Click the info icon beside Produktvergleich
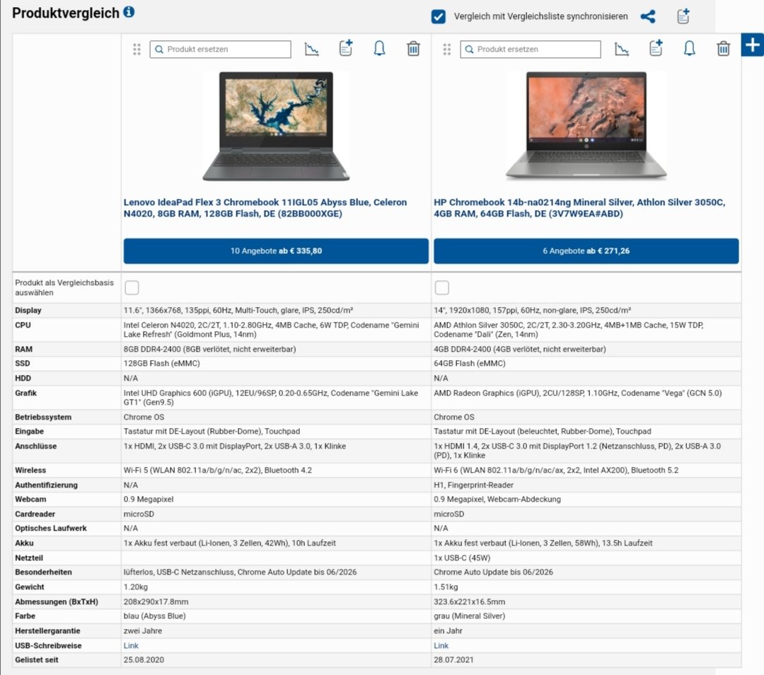The height and width of the screenshot is (675, 764). pos(129,12)
